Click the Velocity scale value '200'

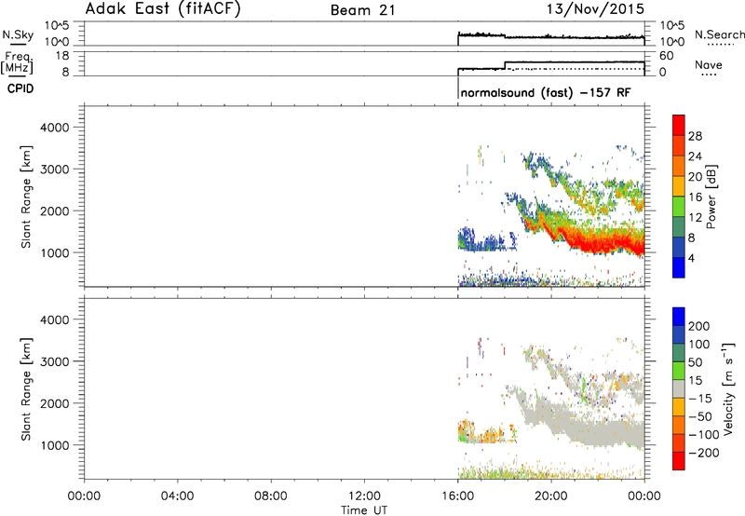coord(699,326)
